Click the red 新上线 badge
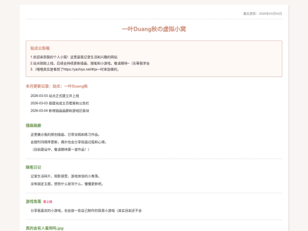This screenshot has height=231, width=308. click(x=48, y=202)
